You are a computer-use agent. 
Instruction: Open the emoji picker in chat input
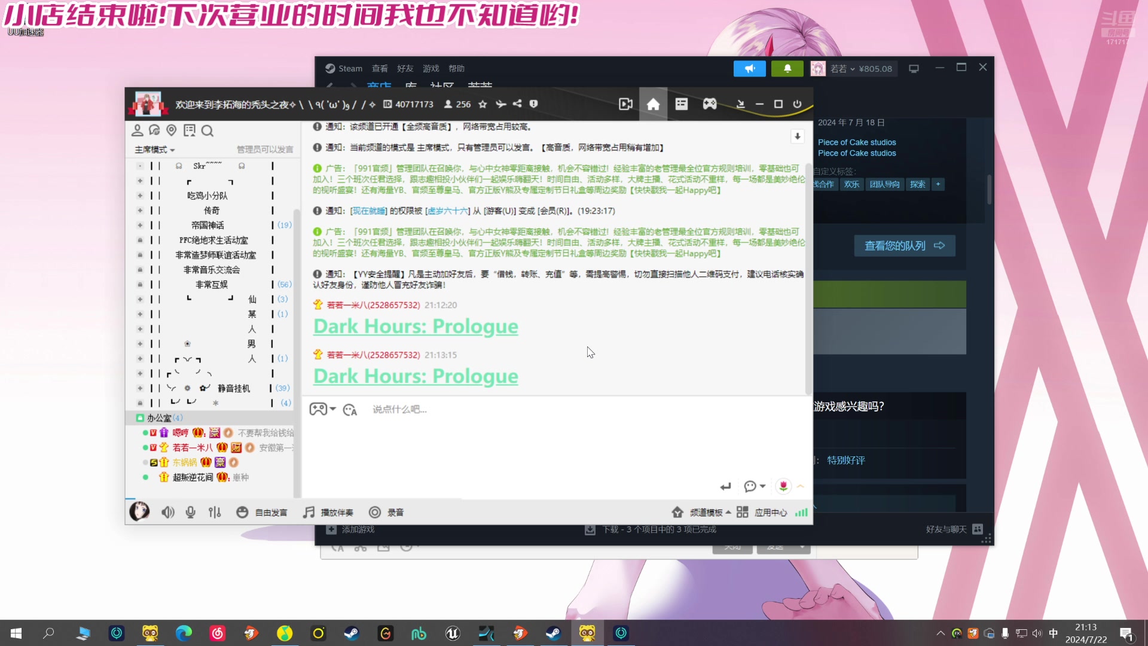[350, 410]
